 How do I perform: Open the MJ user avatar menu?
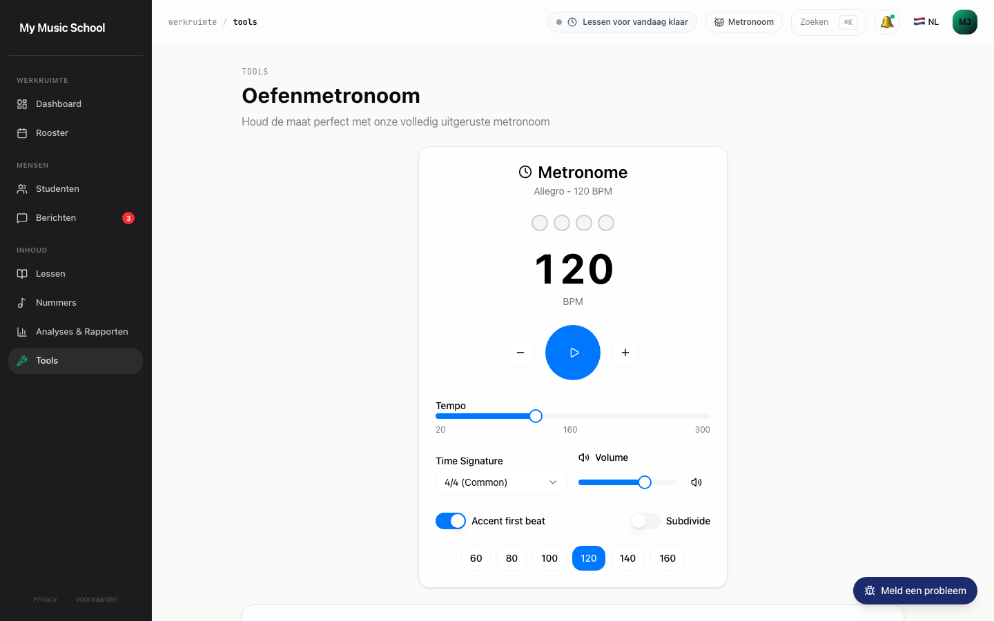point(965,22)
